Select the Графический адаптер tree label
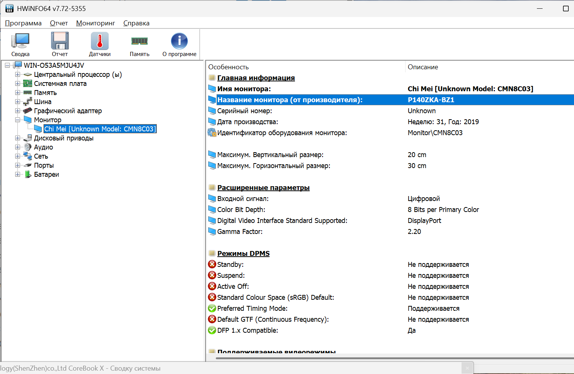The height and width of the screenshot is (374, 574). 68,111
